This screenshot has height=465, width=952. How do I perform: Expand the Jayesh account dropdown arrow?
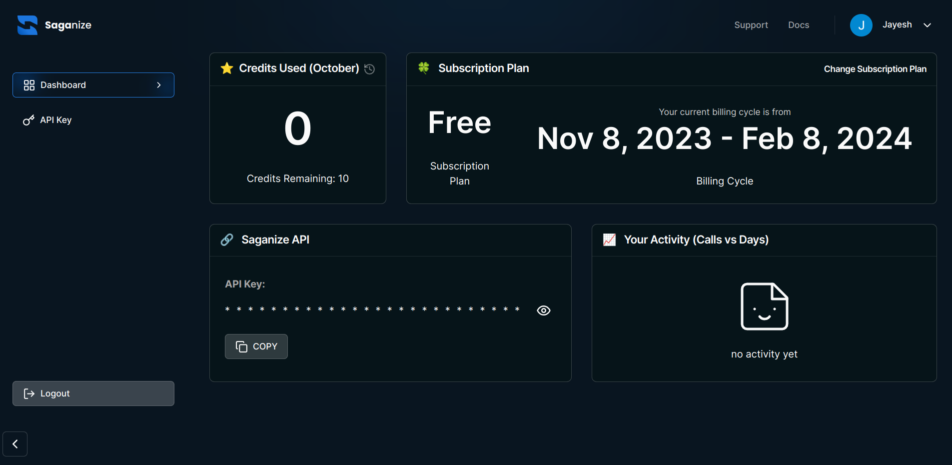coord(927,25)
